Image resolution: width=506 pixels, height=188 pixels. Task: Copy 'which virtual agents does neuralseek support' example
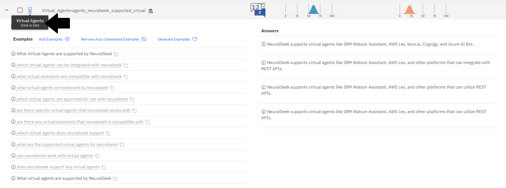point(108,133)
